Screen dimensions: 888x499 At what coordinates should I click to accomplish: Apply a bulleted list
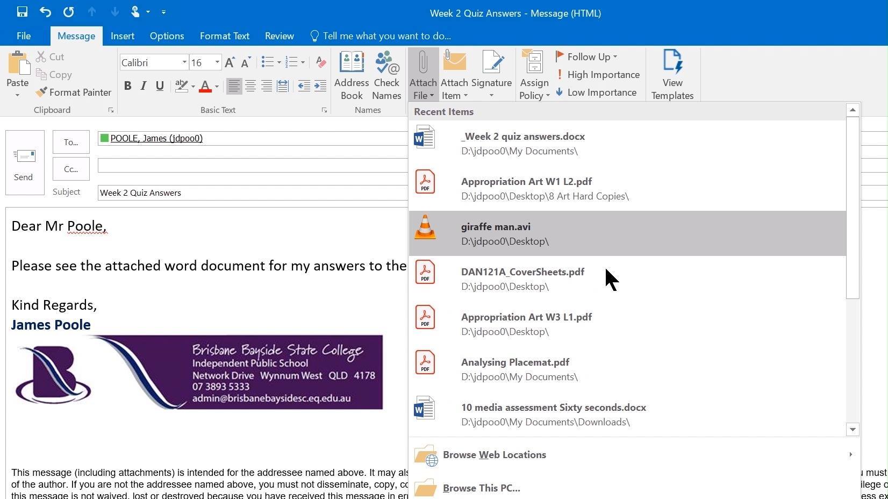tap(268, 62)
